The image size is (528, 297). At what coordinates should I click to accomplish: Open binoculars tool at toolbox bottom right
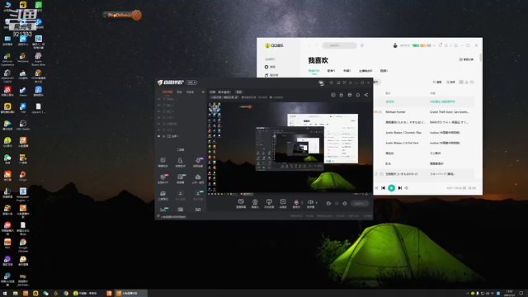[198, 210]
